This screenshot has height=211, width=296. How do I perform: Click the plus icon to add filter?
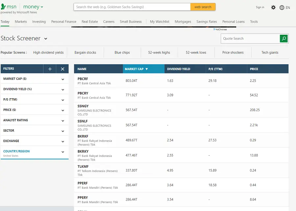pos(50,69)
